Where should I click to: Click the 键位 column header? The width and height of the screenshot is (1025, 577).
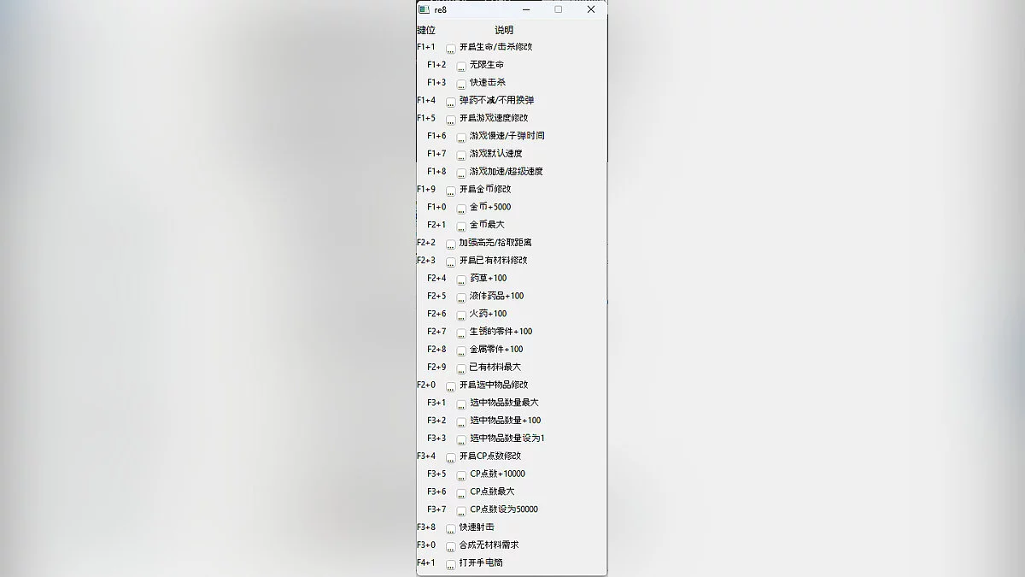pyautogui.click(x=426, y=30)
